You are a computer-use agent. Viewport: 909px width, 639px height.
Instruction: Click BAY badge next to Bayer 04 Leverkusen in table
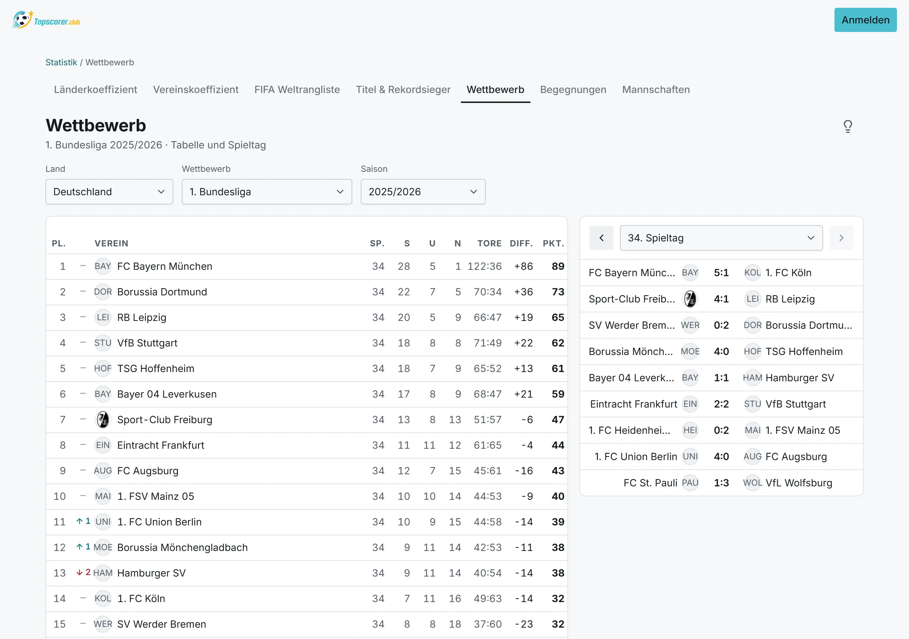(103, 394)
